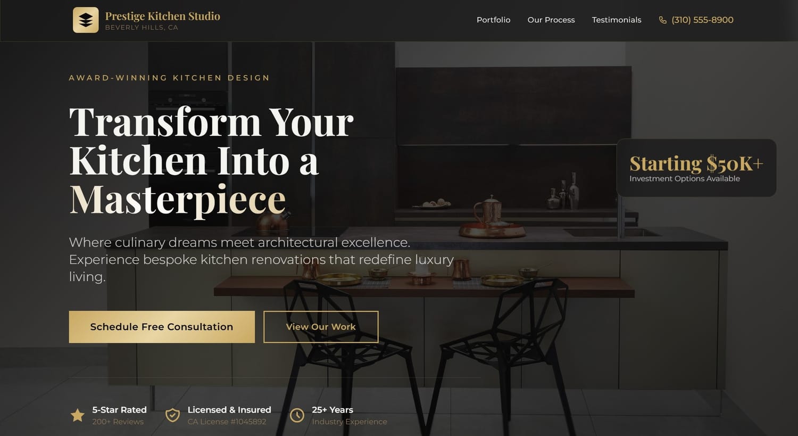Viewport: 798px width, 436px height.
Task: Click the clock icon beside 25+ Years
Action: [x=297, y=415]
